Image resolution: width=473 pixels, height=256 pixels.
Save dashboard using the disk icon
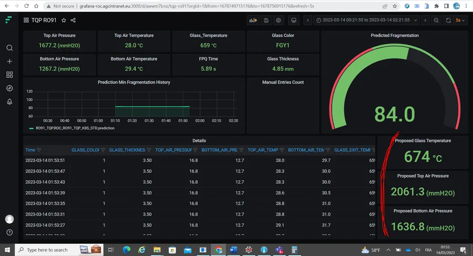[x=266, y=20]
